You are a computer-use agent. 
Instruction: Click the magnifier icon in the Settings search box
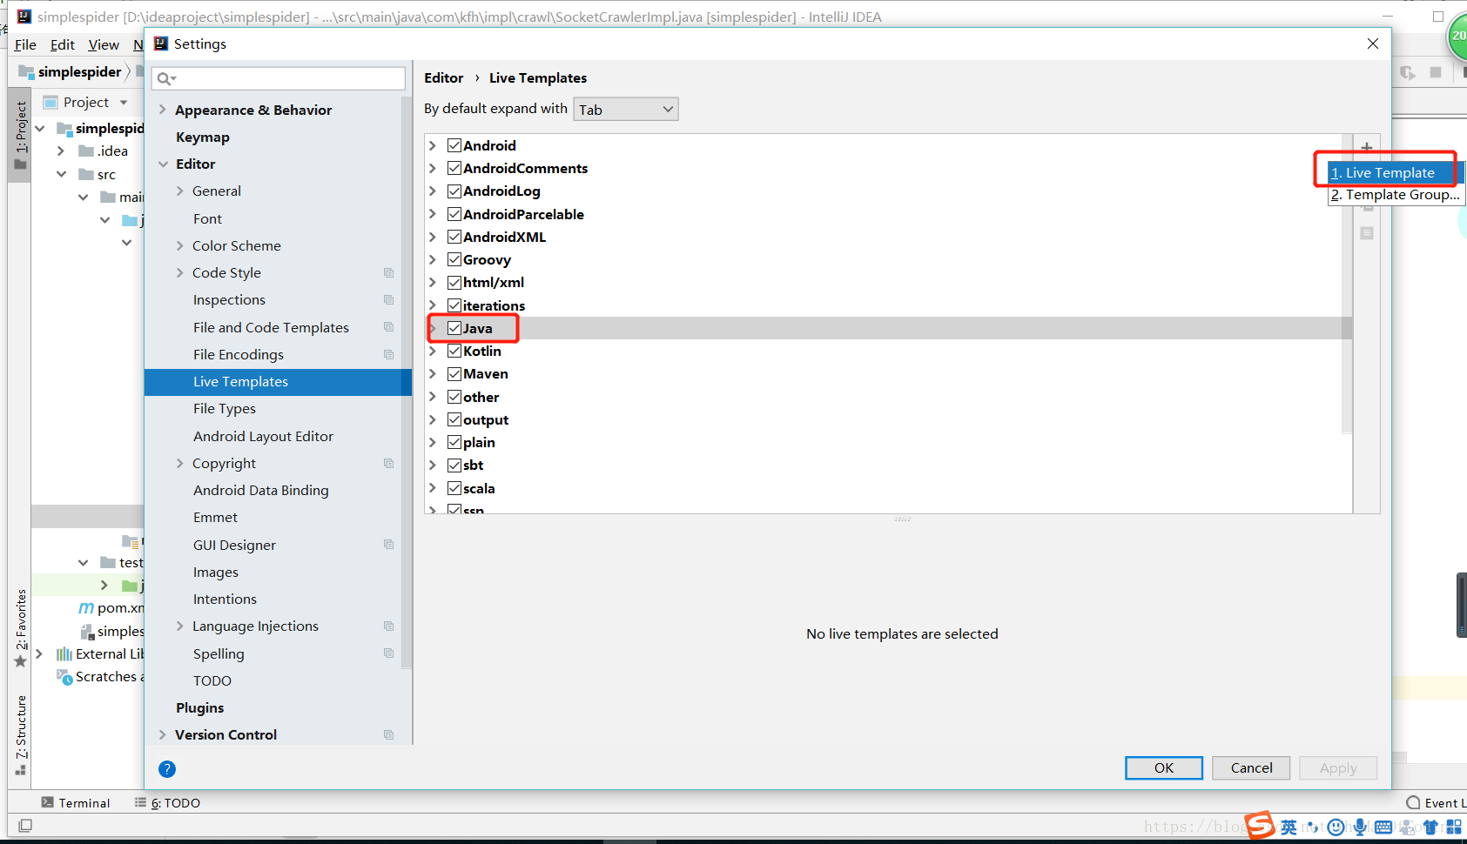point(164,79)
